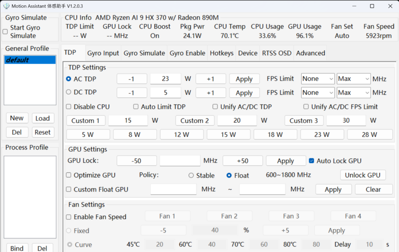Open the DC TDP Max MHz dropdown
The height and width of the screenshot is (252, 399).
pyautogui.click(x=353, y=93)
